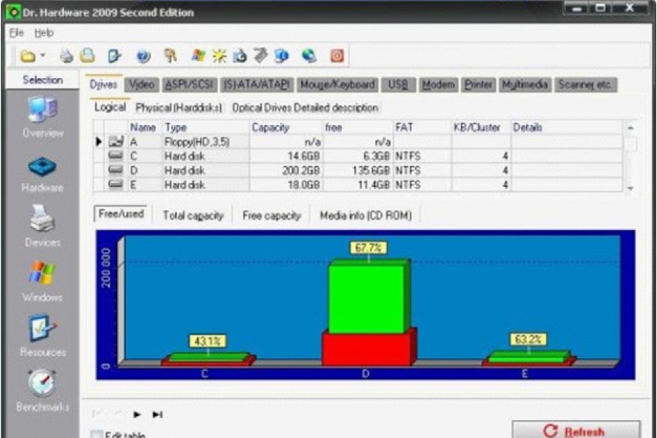The height and width of the screenshot is (438, 657).
Task: Open the Help menu
Action: coord(44,33)
